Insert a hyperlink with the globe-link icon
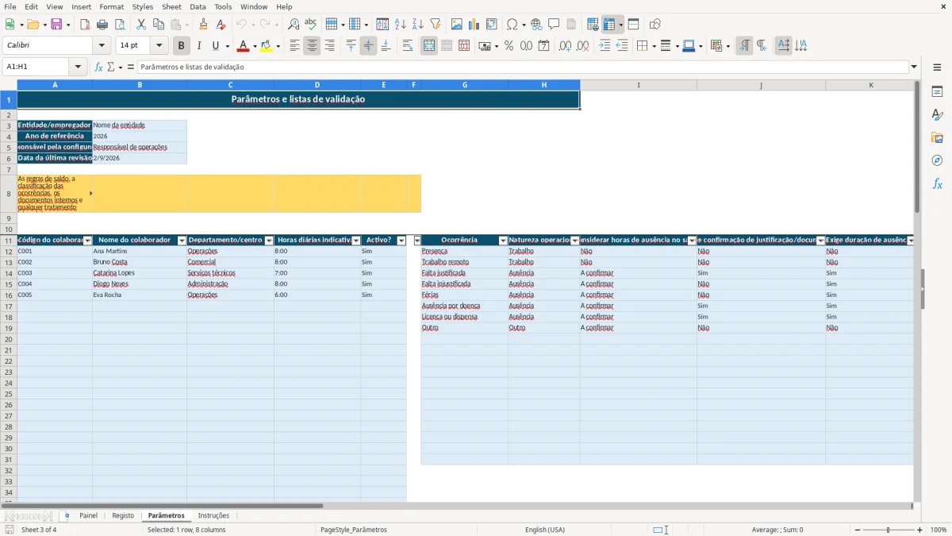Image resolution: width=952 pixels, height=536 pixels. [x=536, y=25]
